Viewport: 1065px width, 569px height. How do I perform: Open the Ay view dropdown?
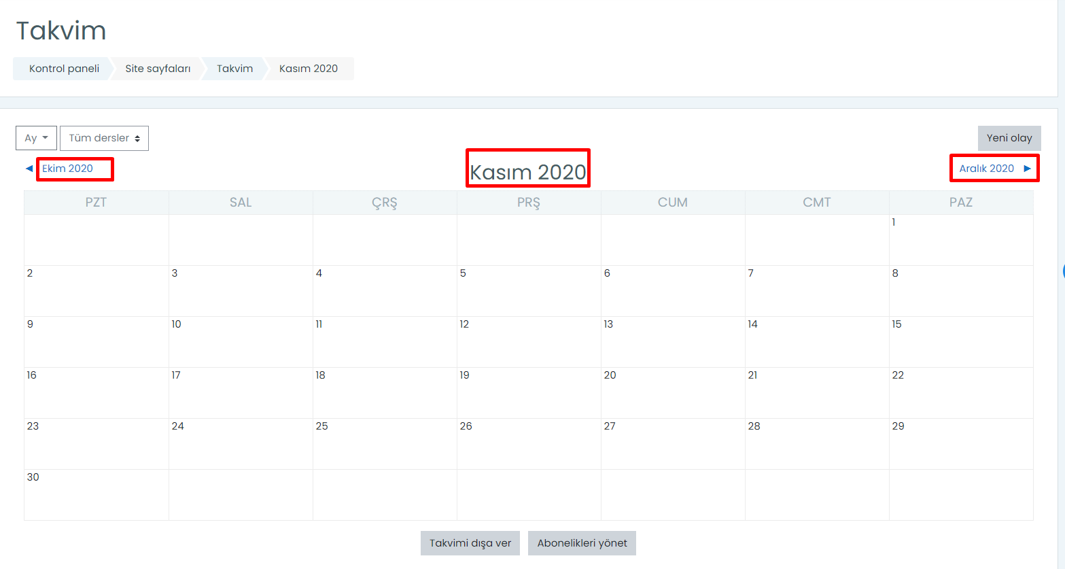click(x=36, y=138)
